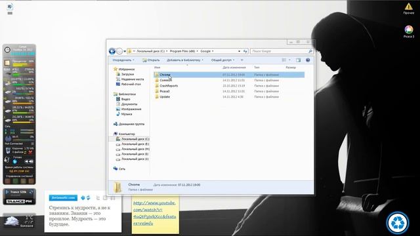Image resolution: width=420 pixels, height=236 pixels.
Task: Open the Изображения library
Action: [129, 109]
